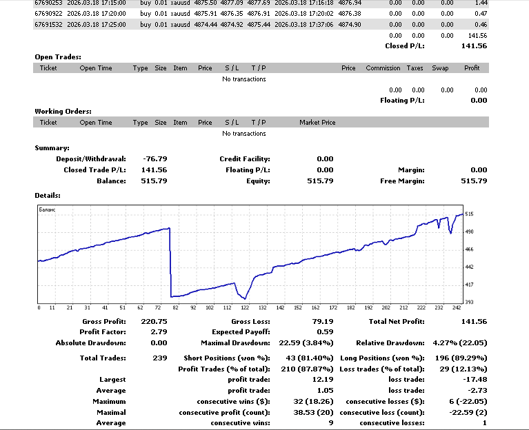Click the Summary section heading

[x=52, y=148]
